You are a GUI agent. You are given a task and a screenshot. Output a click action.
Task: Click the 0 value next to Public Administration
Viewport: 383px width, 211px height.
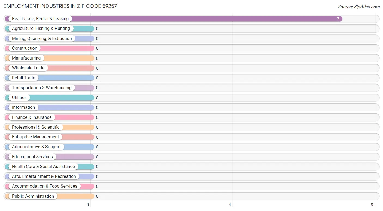pyautogui.click(x=97, y=196)
